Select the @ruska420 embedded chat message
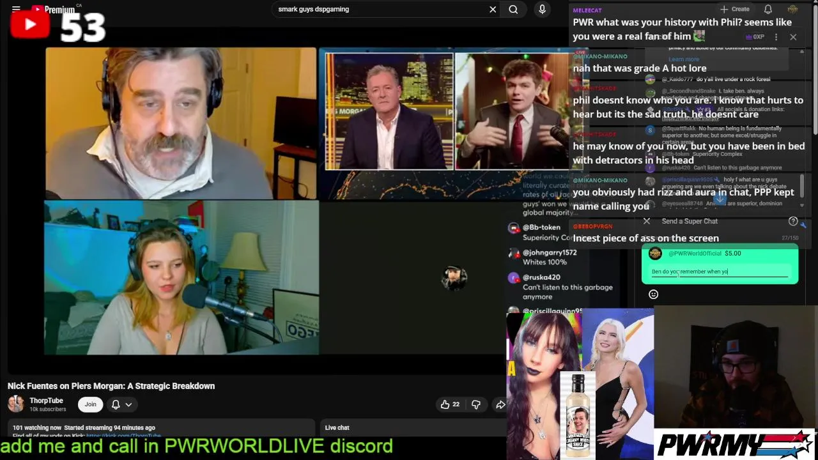The width and height of the screenshot is (818, 460). [x=560, y=287]
